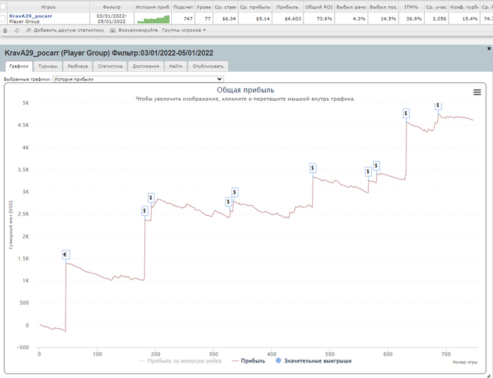This screenshot has width=493, height=378.
Task: Sort by the Игрок column header
Action: (49, 6)
